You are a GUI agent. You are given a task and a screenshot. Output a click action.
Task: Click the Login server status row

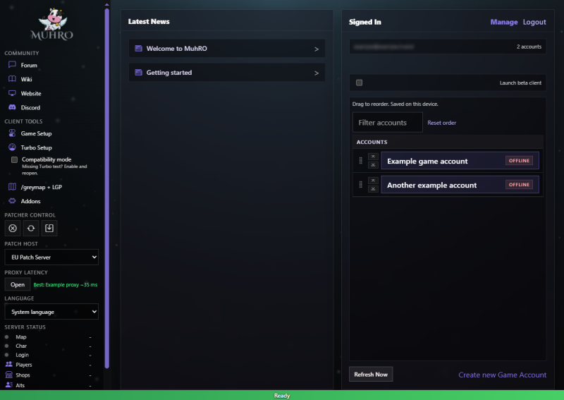48,355
